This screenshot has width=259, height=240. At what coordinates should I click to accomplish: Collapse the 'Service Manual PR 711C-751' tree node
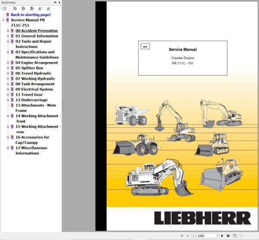point(3,20)
